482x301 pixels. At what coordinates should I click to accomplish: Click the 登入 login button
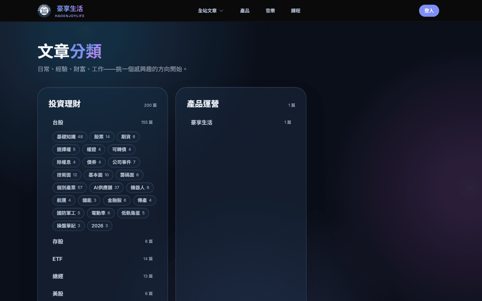tap(429, 11)
